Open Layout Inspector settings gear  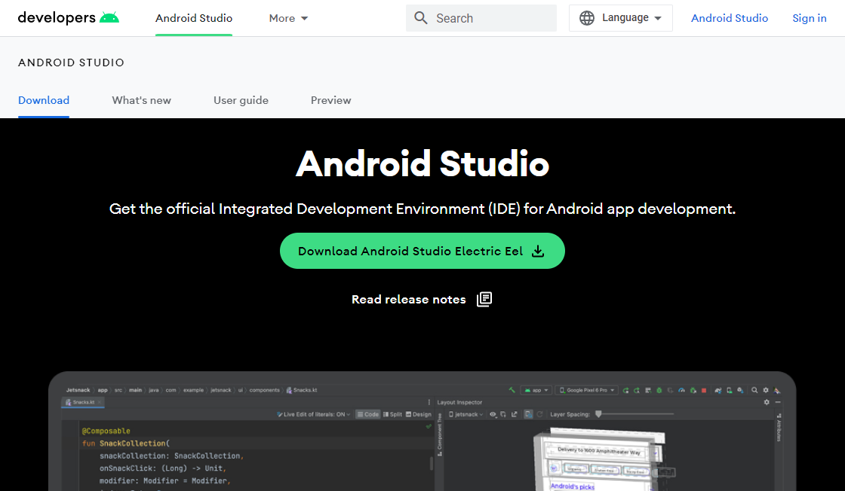[x=765, y=402]
